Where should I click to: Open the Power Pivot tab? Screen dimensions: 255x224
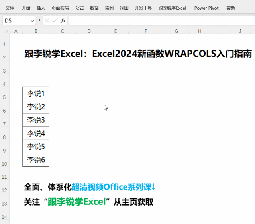point(206,8)
